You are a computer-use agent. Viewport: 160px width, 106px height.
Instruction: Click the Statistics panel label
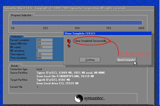(x=16, y=37)
